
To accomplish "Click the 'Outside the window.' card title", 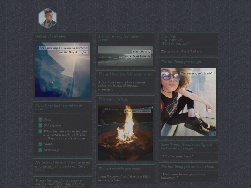I will tap(52, 36).
